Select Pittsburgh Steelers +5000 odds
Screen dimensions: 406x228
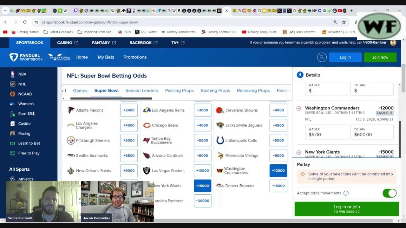point(129,140)
